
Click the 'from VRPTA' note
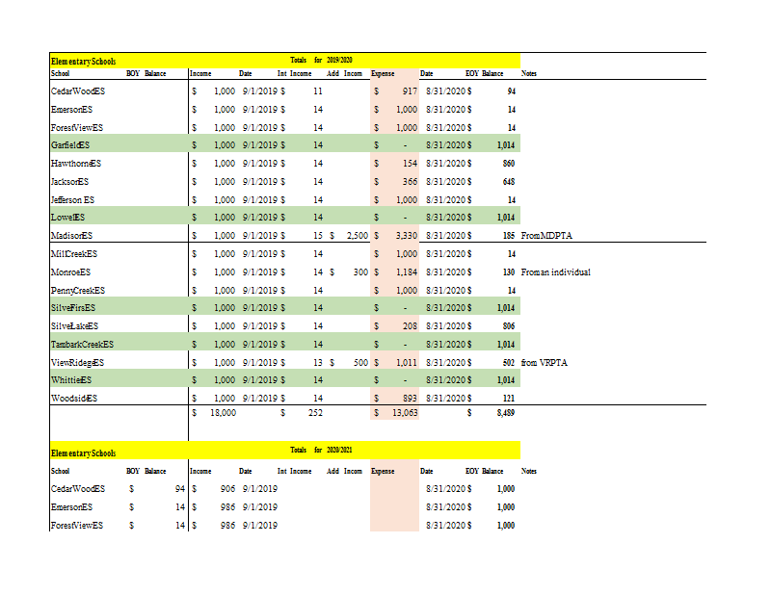click(x=544, y=363)
